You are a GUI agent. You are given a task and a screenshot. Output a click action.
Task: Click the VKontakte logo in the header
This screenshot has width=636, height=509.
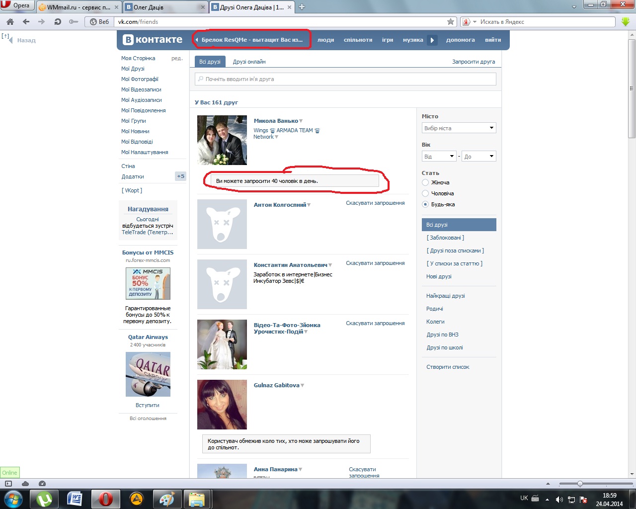point(153,40)
